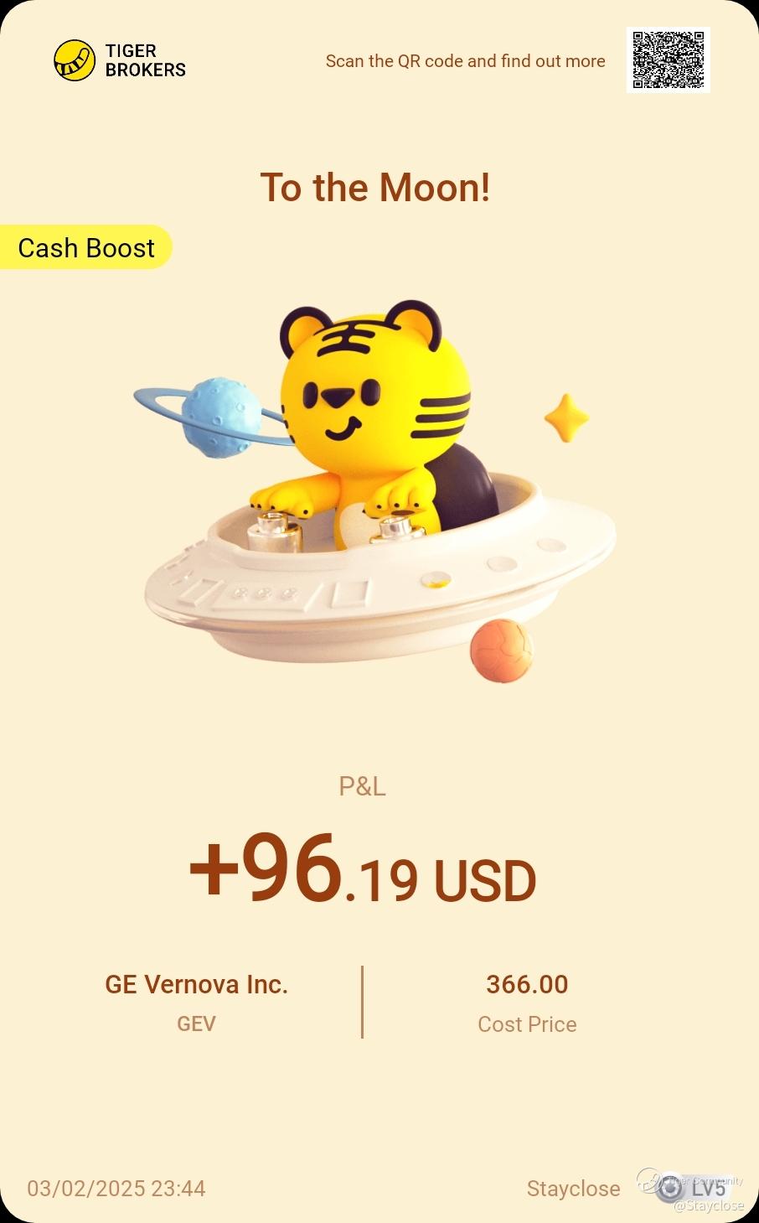Select the Cash Boost badge
Screen dimensions: 759x1223
point(85,247)
